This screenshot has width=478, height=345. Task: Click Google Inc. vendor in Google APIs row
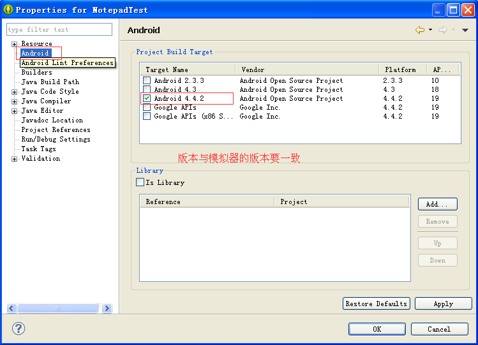(260, 107)
